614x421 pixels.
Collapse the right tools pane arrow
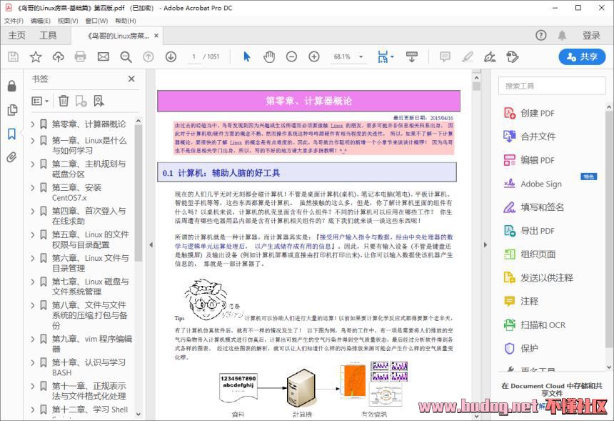485,244
